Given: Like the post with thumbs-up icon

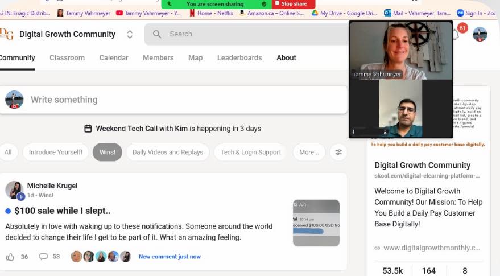Looking at the screenshot, I should click(10, 257).
